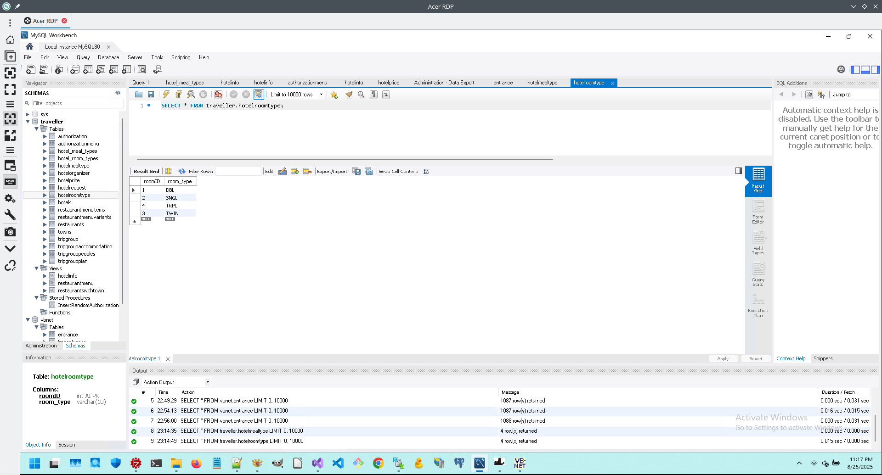Open the Database menu
Image resolution: width=882 pixels, height=475 pixels.
pos(108,57)
